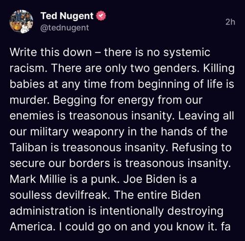The image size is (245, 241).
Task: Visit the @tednugent handle
Action: 65,28
